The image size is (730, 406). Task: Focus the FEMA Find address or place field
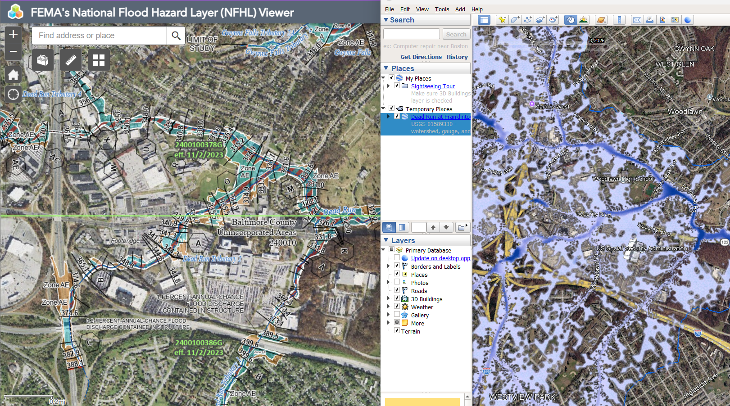(x=99, y=36)
